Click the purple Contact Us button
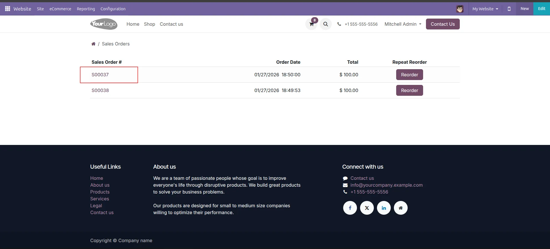Image resolution: width=550 pixels, height=249 pixels. (443, 24)
